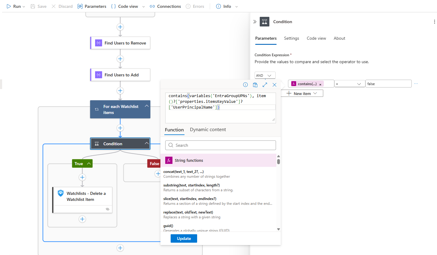
Task: Click the Update button
Action: pos(184,238)
